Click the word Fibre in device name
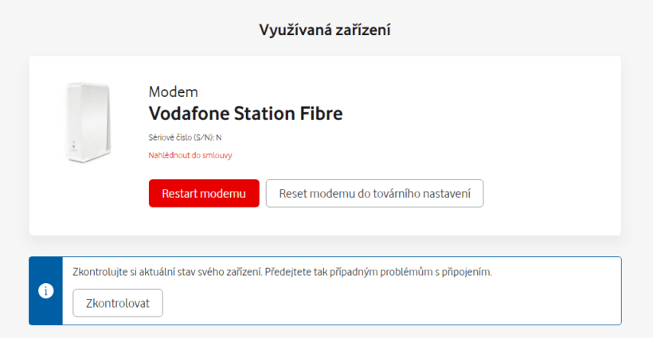653x338 pixels. (x=319, y=113)
